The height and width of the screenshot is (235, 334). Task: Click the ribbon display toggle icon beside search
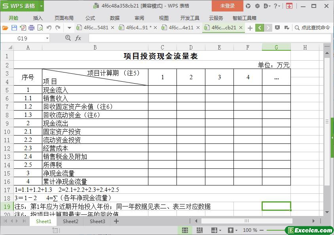[x=287, y=27]
